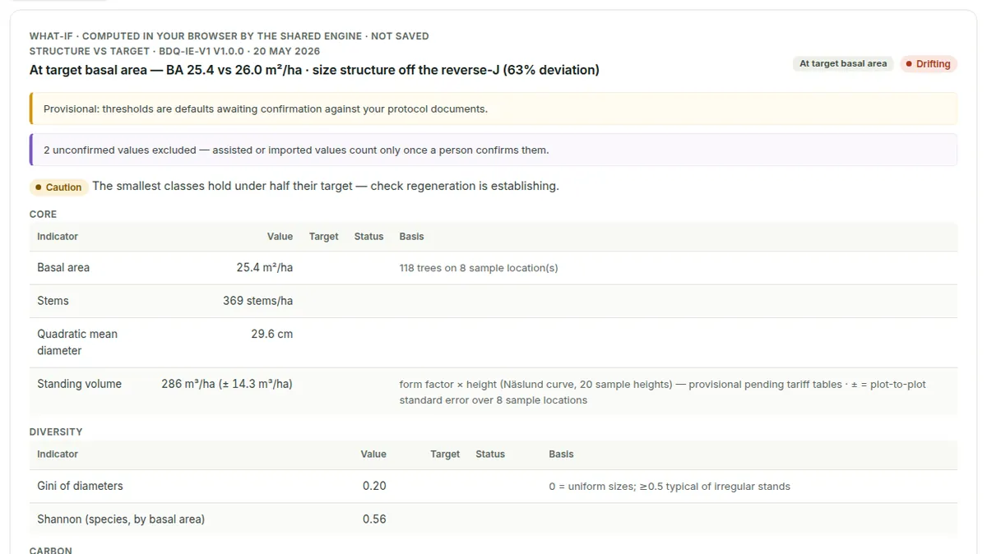Click the '369 stems/ha' value
The height and width of the screenshot is (554, 987).
[257, 301]
